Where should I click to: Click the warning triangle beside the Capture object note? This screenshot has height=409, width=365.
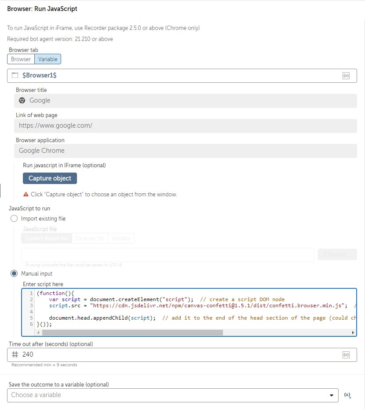coord(25,194)
